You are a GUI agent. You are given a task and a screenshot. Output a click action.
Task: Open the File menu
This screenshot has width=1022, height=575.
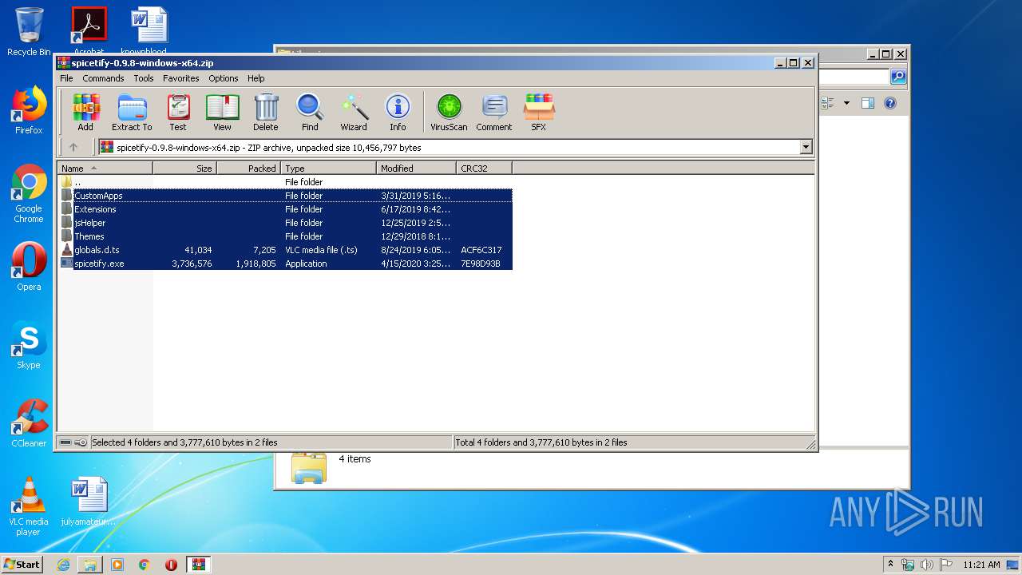tap(66, 78)
